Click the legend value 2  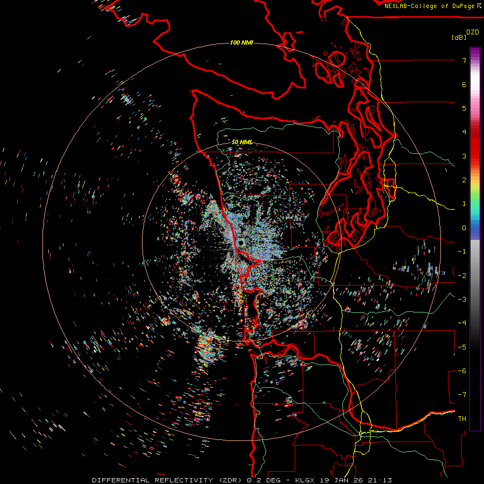tap(464, 180)
